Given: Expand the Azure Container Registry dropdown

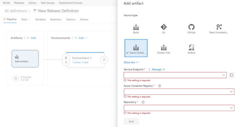Looking at the screenshot, I should point(179,92).
